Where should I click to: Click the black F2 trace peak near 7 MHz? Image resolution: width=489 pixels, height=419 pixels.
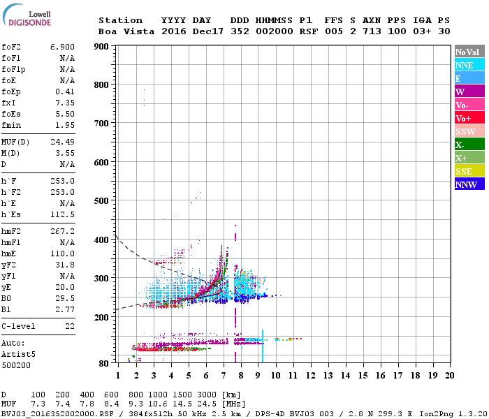point(221,247)
